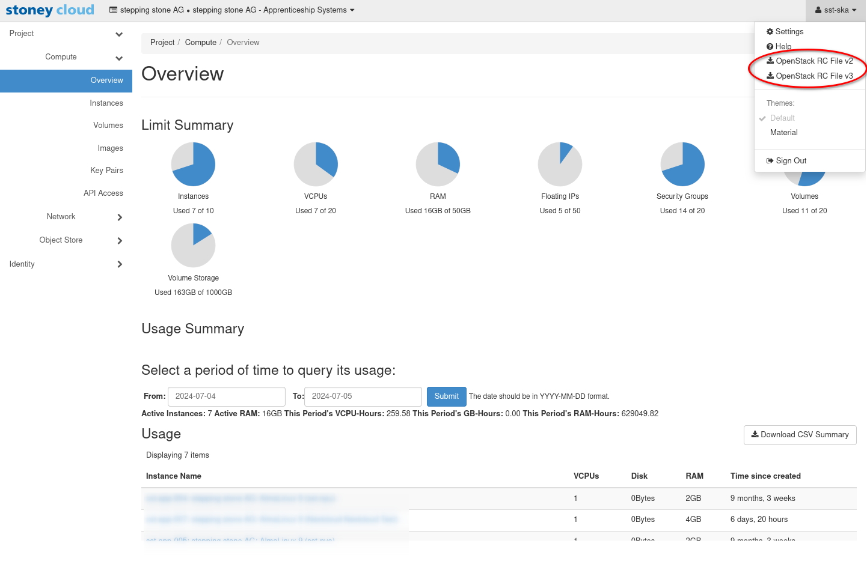Open the stepping stone AG project selector

pos(232,10)
